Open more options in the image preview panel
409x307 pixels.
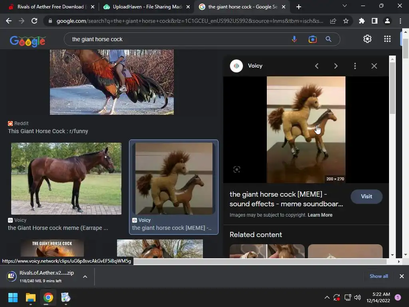(355, 66)
